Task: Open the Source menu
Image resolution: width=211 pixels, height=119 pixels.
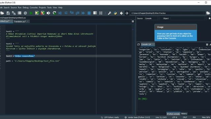Action: pyautogui.click(x=14, y=8)
